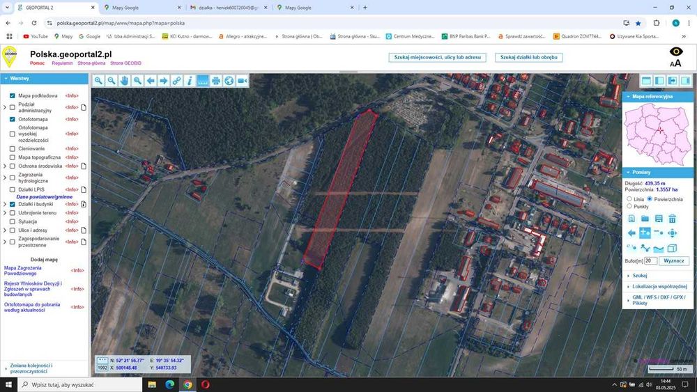
Task: Switch to the Gmail działka tab
Action: click(x=229, y=8)
